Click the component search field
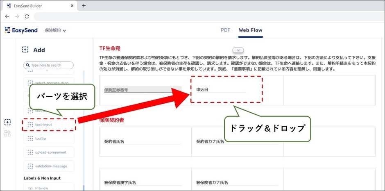 [x=49, y=65]
